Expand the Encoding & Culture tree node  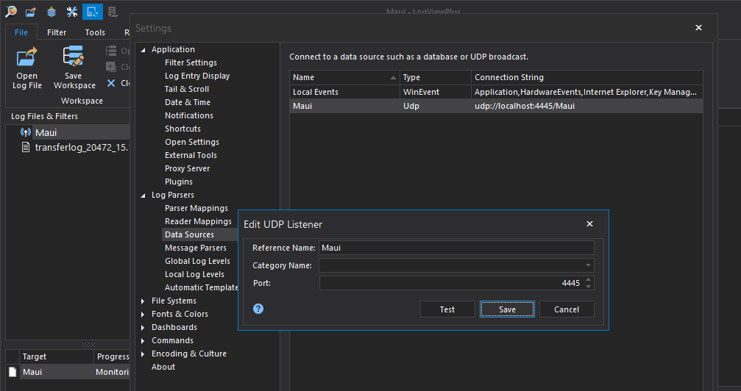[x=143, y=354]
